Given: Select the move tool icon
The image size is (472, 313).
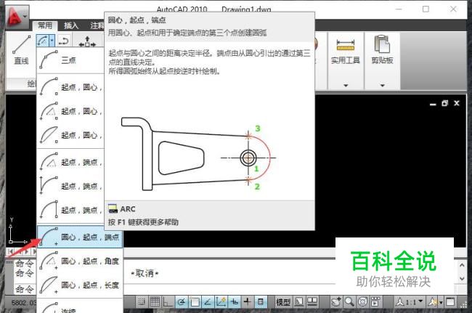Looking at the screenshot, I should 87,41.
